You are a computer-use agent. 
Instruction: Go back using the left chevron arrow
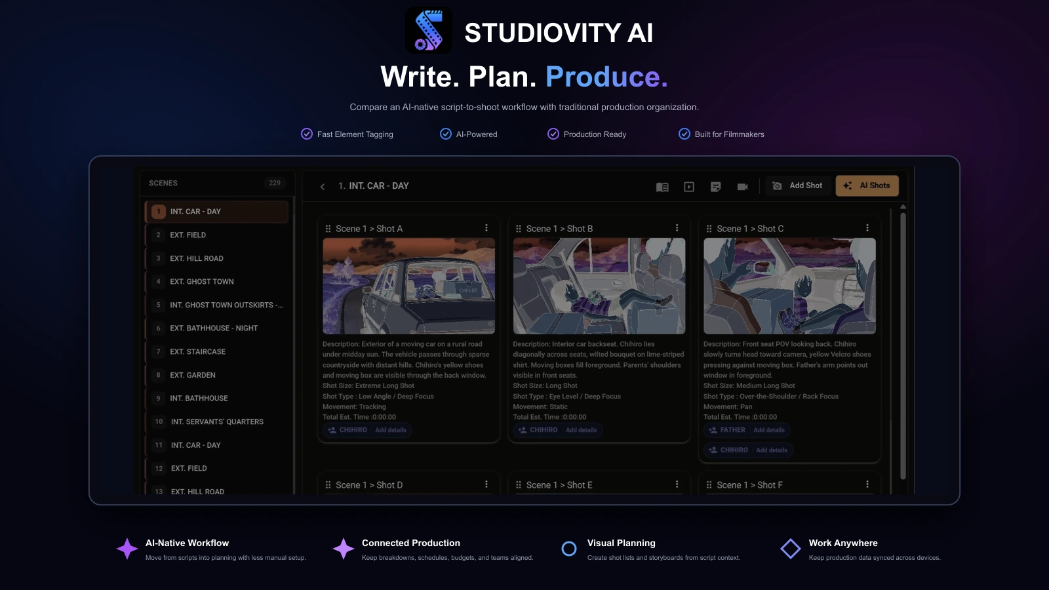coord(323,187)
